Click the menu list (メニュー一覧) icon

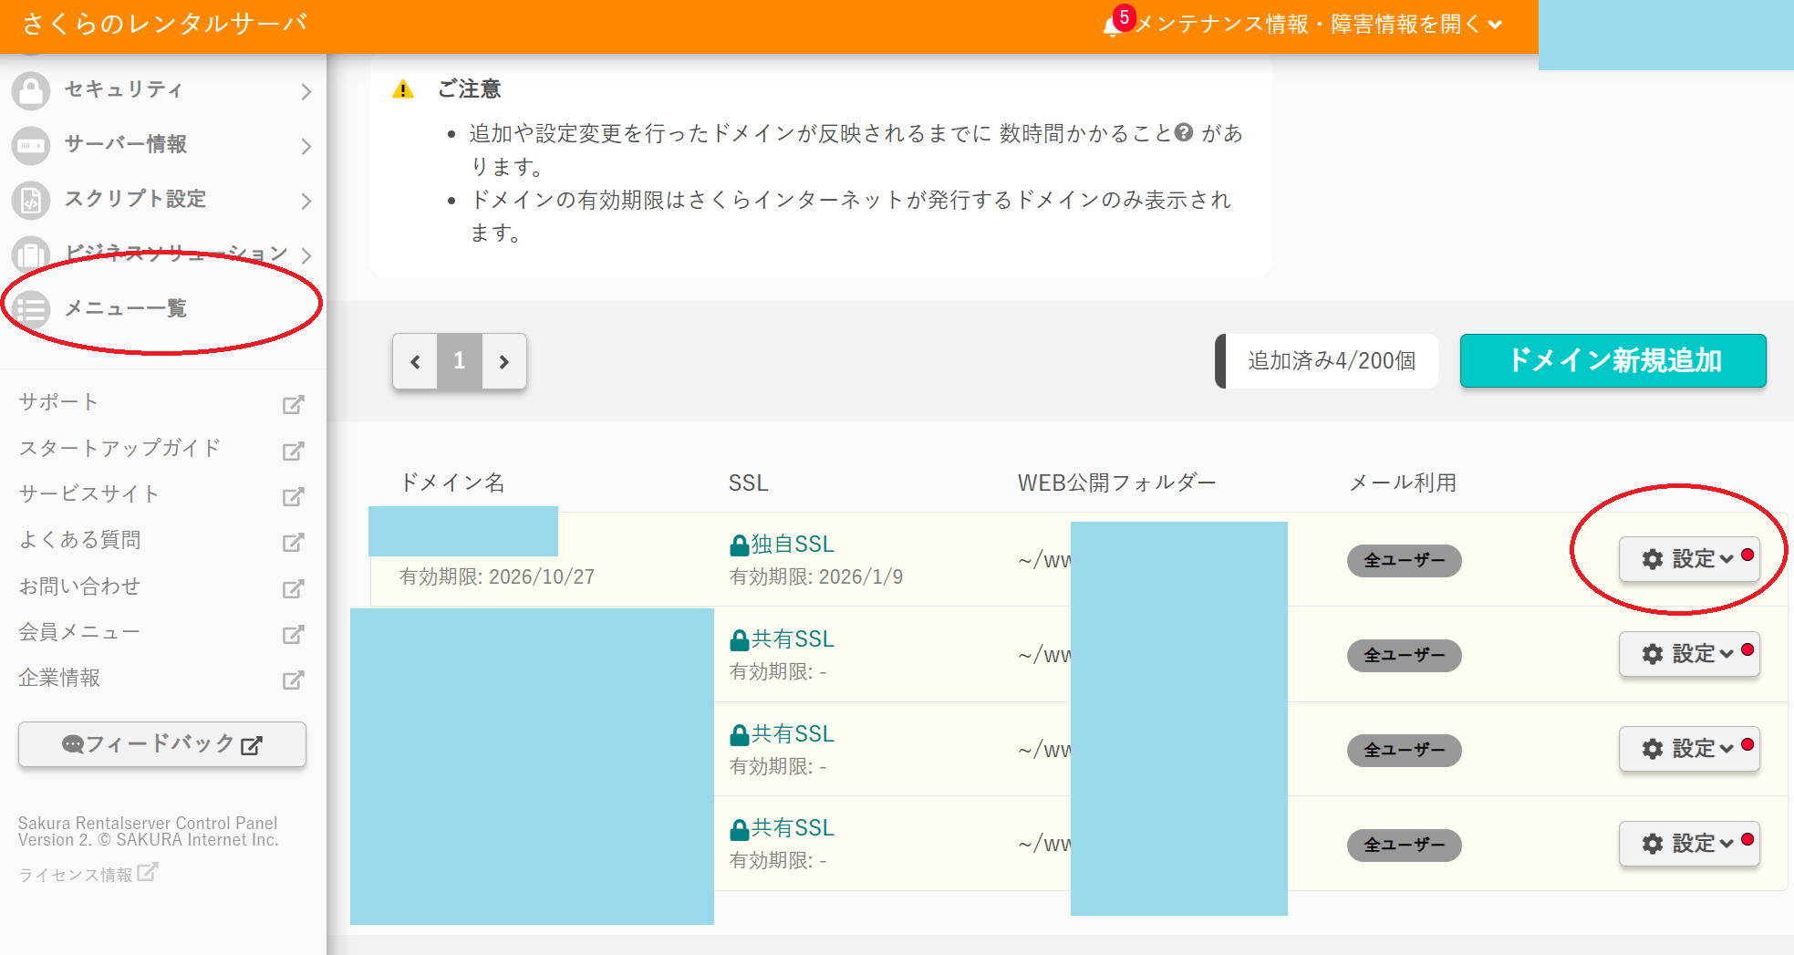31,309
